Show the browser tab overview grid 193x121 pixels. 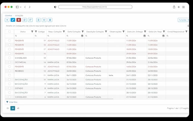pos(183,7)
